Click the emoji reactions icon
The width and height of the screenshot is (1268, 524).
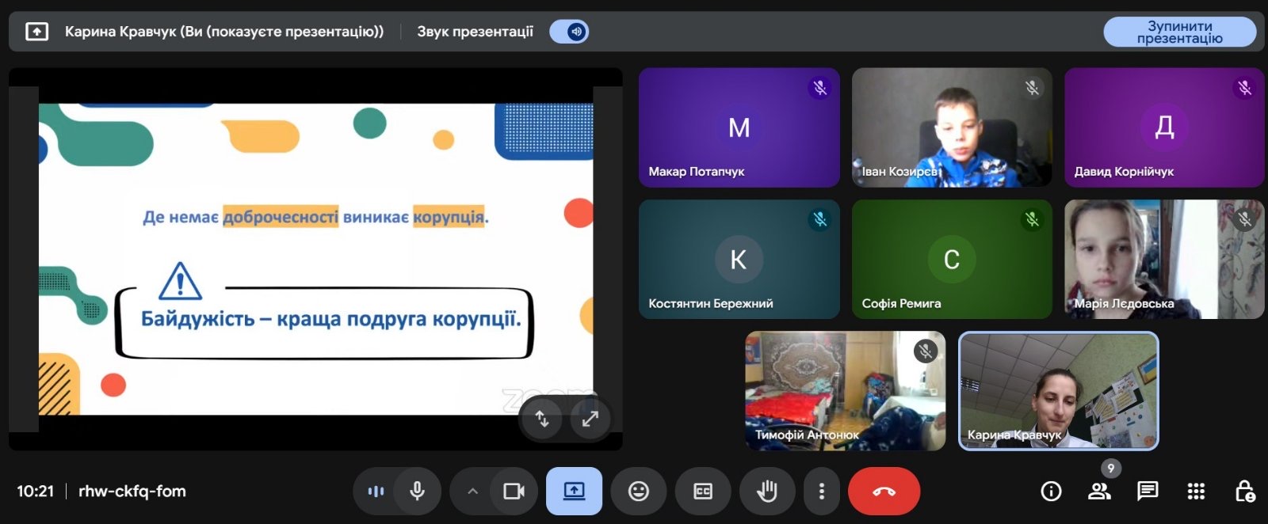click(638, 492)
